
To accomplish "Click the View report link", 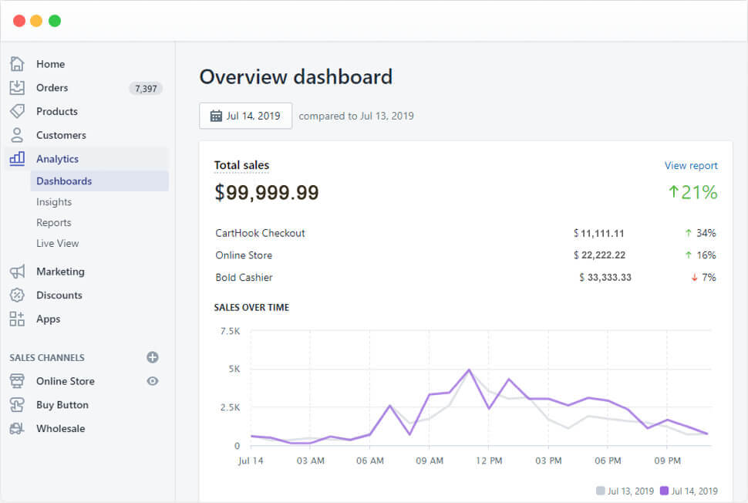I will (x=691, y=166).
